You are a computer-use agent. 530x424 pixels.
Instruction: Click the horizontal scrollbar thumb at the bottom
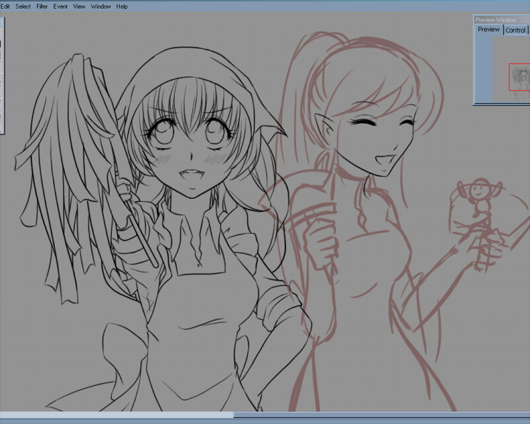(116, 415)
